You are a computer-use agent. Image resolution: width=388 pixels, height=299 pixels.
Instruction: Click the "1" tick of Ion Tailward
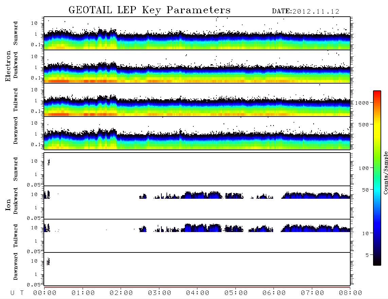pyautogui.click(x=36, y=241)
